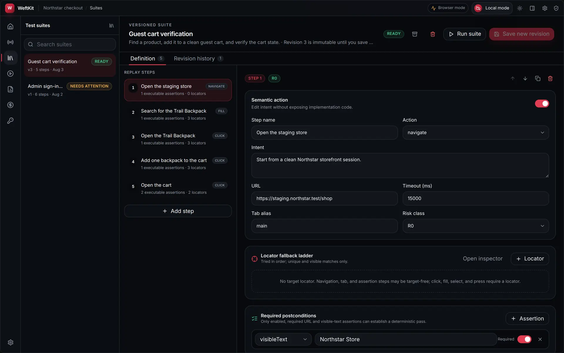This screenshot has height=353, width=564.
Task: Click the NEEDS ATTENTION badge
Action: [89, 86]
